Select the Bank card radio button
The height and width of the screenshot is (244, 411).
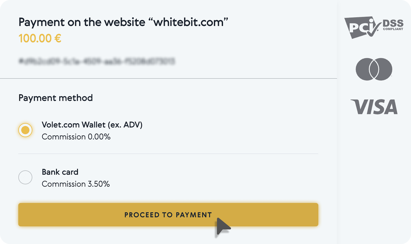[25, 177]
